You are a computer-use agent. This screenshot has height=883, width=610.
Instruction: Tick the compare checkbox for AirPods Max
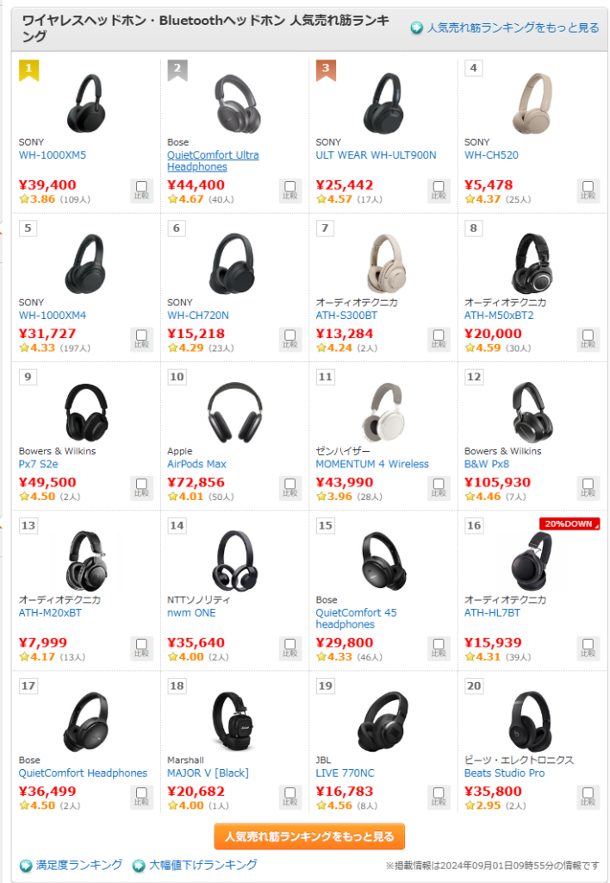point(289,487)
